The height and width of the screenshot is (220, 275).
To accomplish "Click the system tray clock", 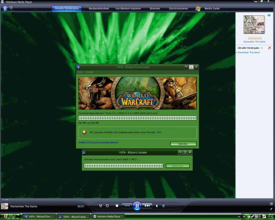I will pyautogui.click(x=270, y=217).
